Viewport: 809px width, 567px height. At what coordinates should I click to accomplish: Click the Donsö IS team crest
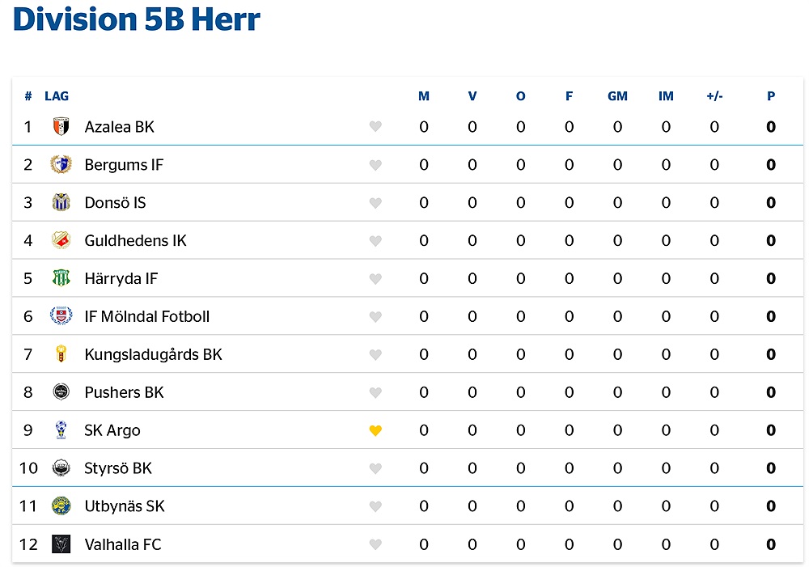(x=61, y=203)
